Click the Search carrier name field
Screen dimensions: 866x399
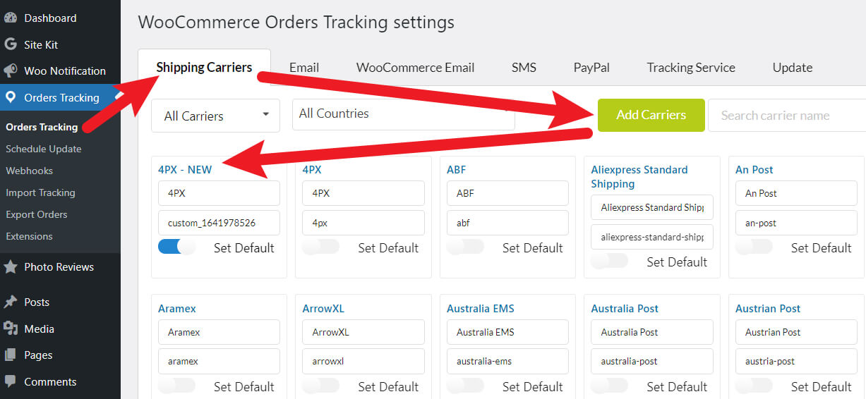coord(787,115)
